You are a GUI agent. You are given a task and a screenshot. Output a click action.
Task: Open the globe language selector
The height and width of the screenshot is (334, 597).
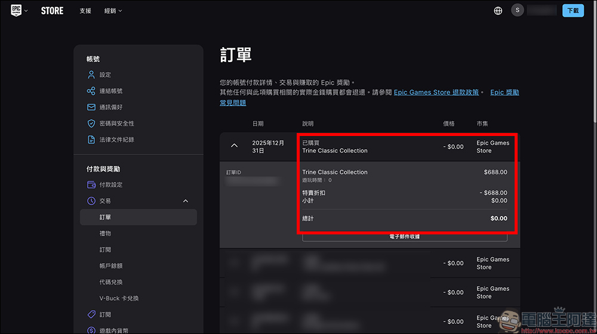pyautogui.click(x=498, y=11)
